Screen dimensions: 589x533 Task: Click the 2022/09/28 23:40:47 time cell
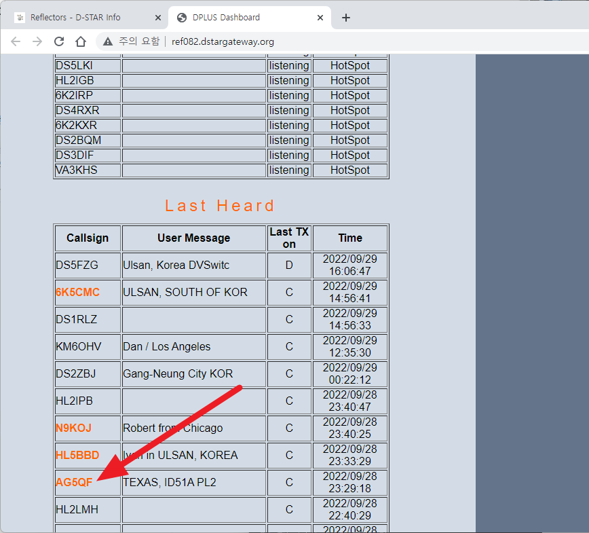[x=350, y=401]
